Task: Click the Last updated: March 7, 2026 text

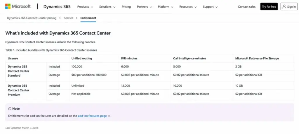Action: pos(22,128)
